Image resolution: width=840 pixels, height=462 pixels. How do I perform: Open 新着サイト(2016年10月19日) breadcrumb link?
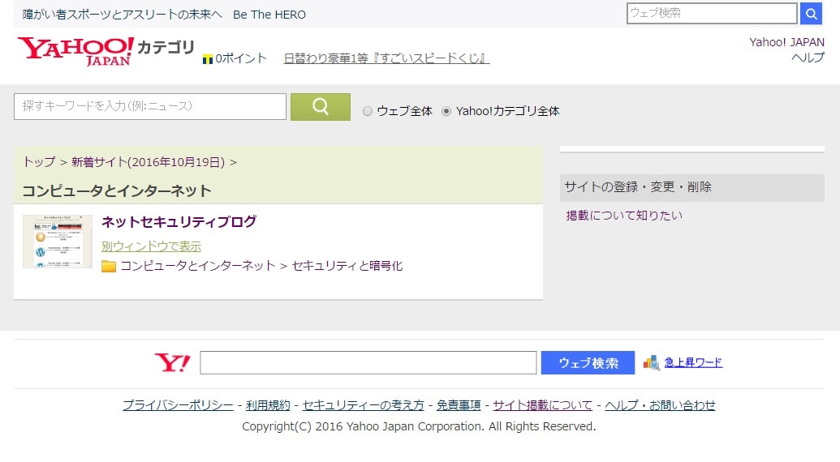[x=149, y=162]
